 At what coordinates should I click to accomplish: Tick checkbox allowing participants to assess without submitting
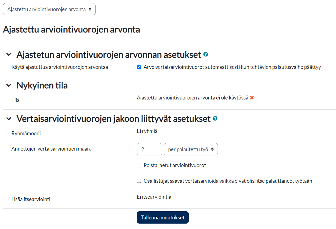point(139,181)
